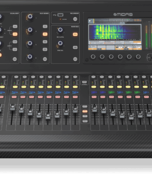
Task: Select the first channel of the right fader bank
Action: 93,77
